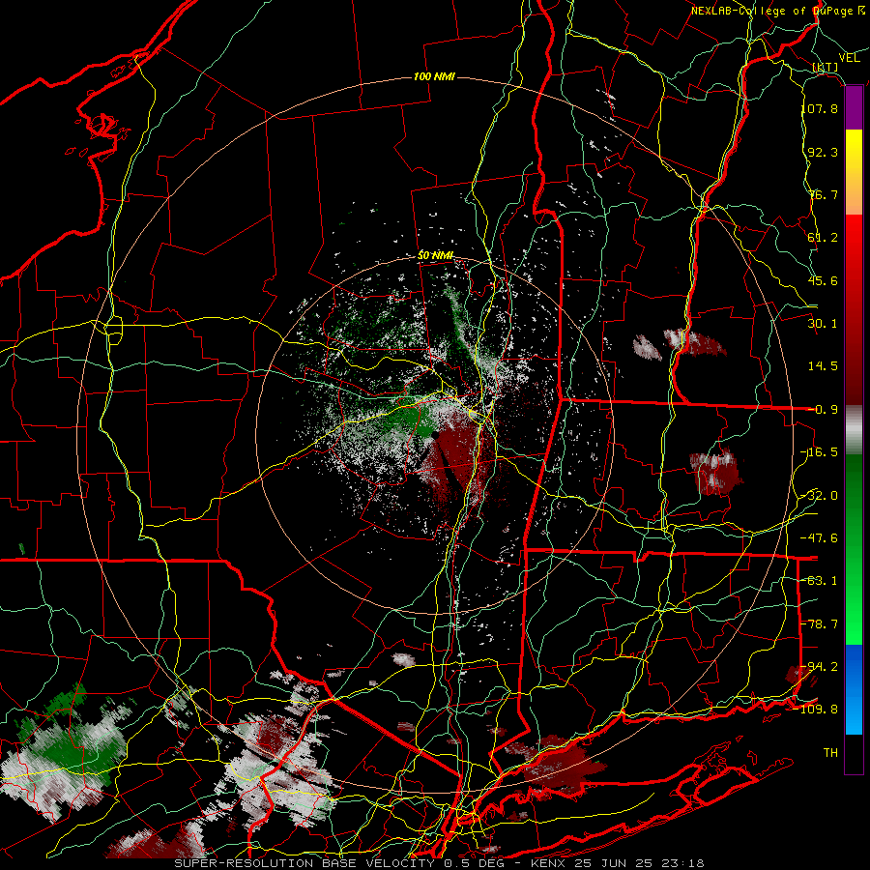Click the Super-Resolution Base Velocity caption text
The image size is (870, 870).
(439, 863)
